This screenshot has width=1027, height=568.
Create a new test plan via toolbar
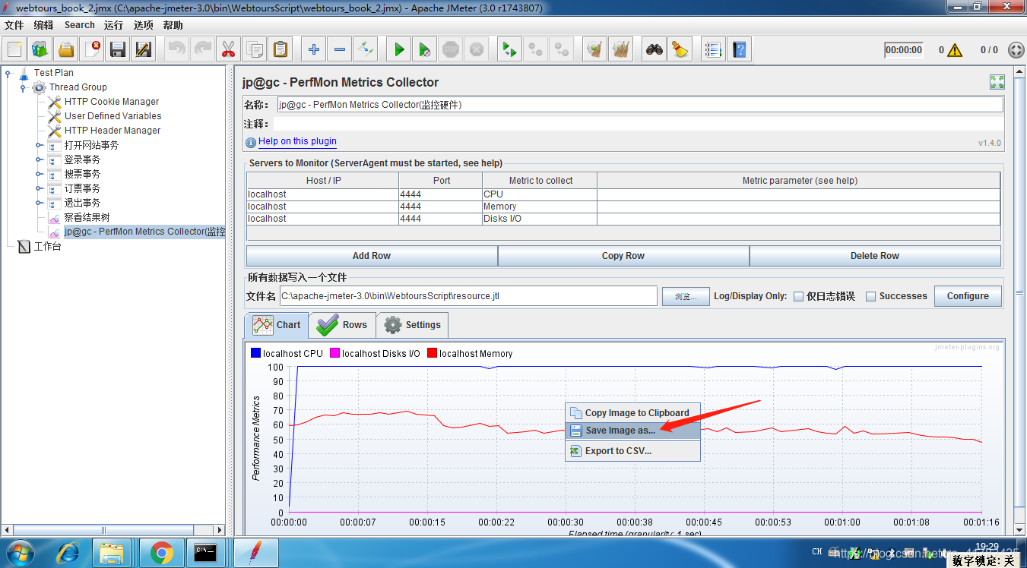14,50
